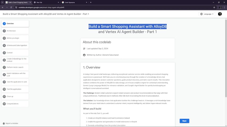Click the browser forward arrow
227x127 pixels.
pos(7,7)
